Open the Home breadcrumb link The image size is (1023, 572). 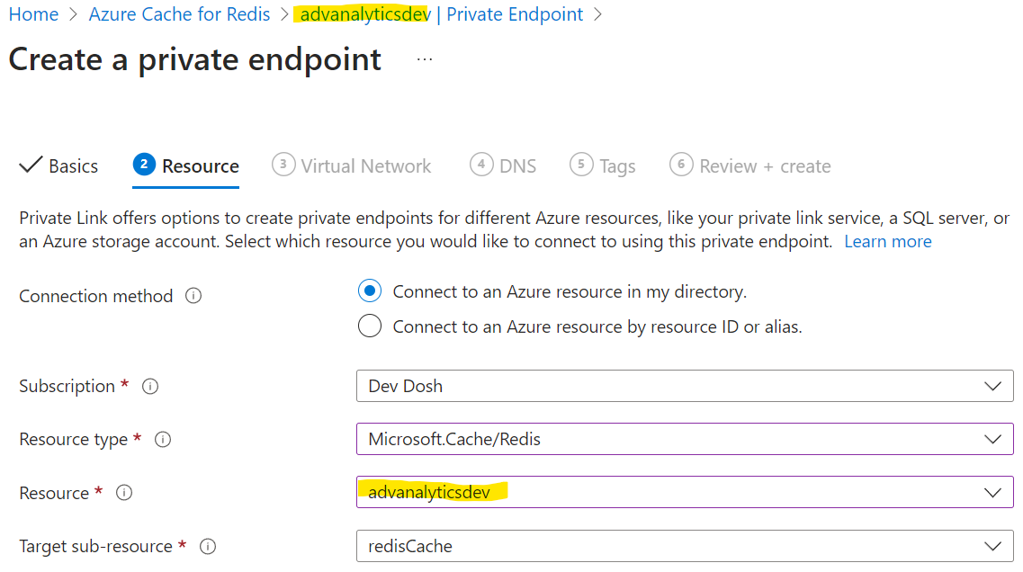coord(33,14)
